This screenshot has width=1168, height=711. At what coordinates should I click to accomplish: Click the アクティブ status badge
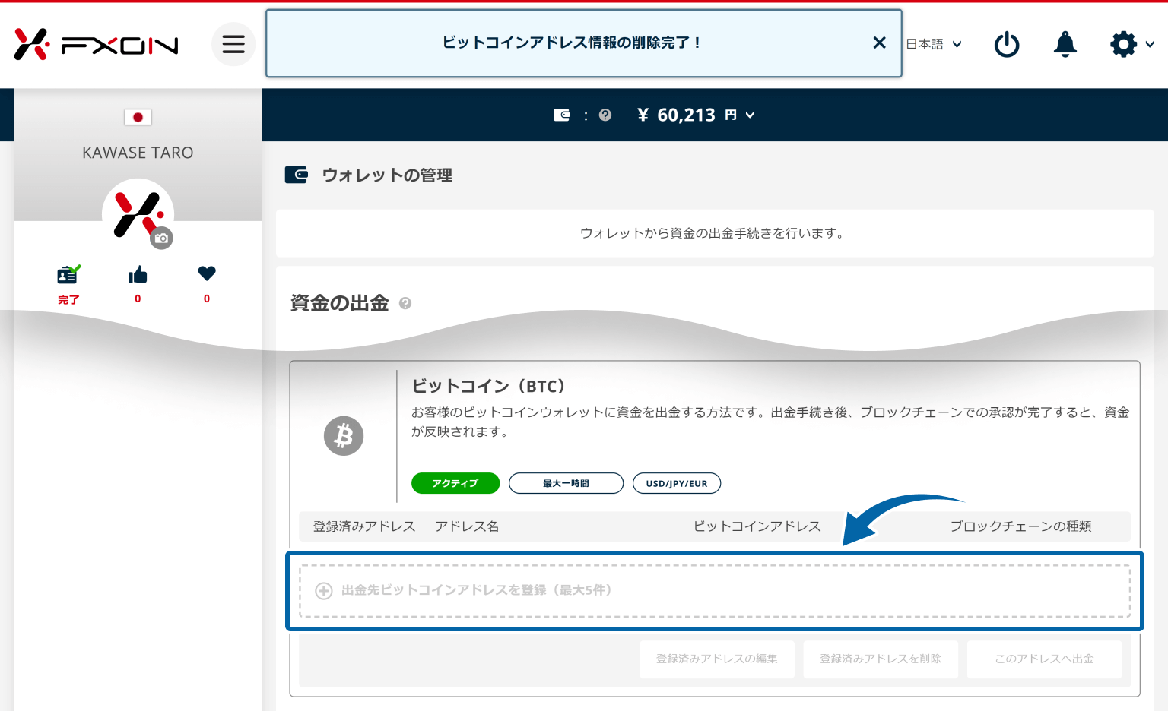pyautogui.click(x=455, y=483)
